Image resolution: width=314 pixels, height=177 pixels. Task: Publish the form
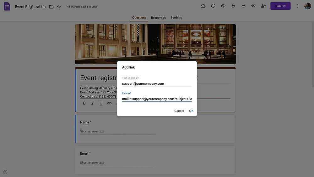[280, 6]
